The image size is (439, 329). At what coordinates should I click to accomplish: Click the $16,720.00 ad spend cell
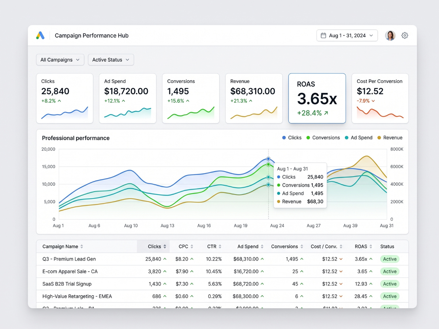tap(246, 272)
